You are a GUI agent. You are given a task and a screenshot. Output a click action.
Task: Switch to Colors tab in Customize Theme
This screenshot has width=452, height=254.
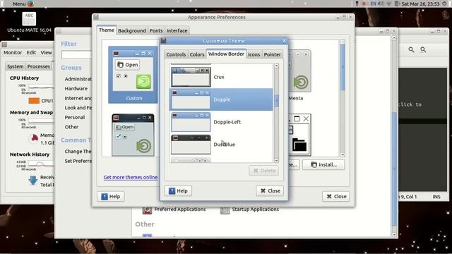pos(197,54)
